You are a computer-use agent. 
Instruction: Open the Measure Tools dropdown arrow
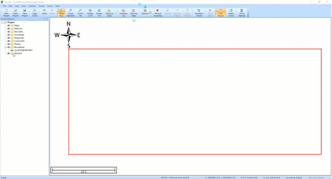coord(116,13)
